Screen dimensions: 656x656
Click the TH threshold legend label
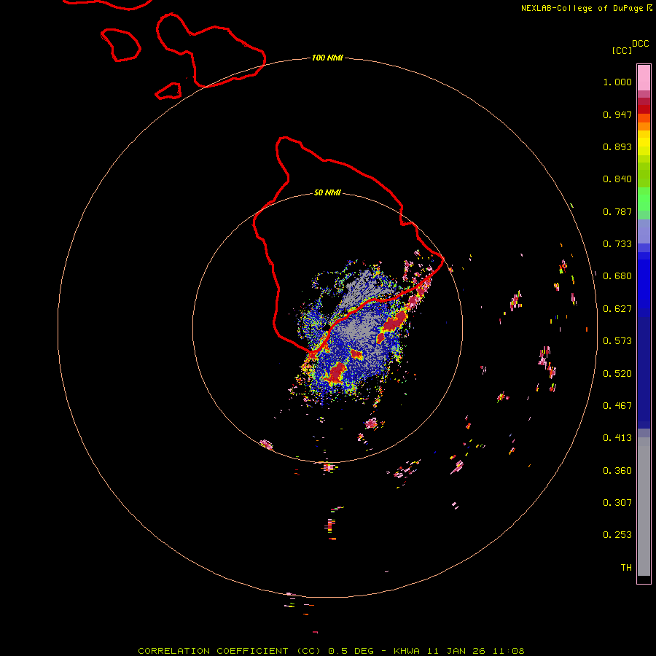[x=626, y=568]
